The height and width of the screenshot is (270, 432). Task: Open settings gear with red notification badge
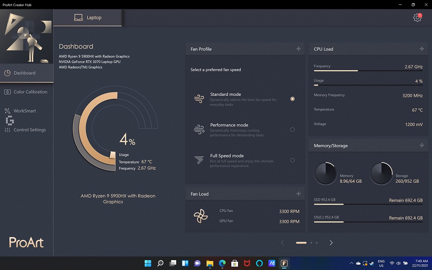click(x=417, y=18)
